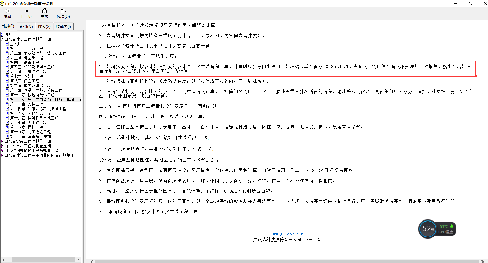Click the 第六章 金属结构工程 page icon

tap(7, 72)
